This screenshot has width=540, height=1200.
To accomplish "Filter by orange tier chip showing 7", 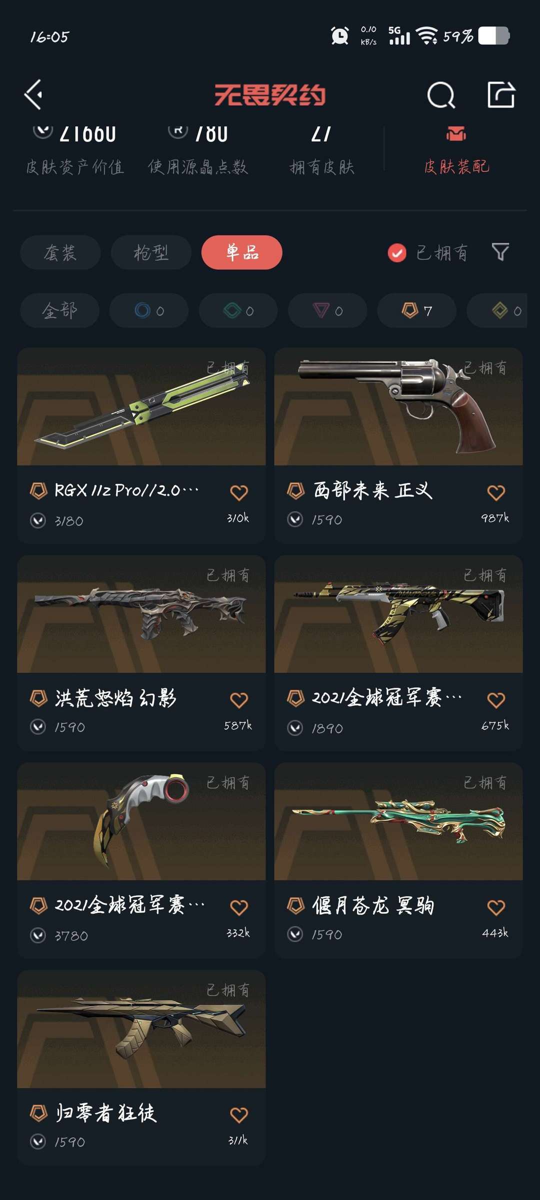I will tap(417, 310).
